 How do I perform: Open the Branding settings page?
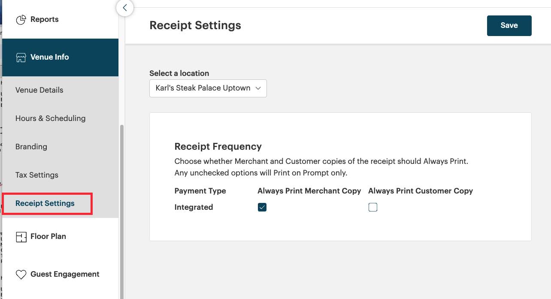coord(31,146)
